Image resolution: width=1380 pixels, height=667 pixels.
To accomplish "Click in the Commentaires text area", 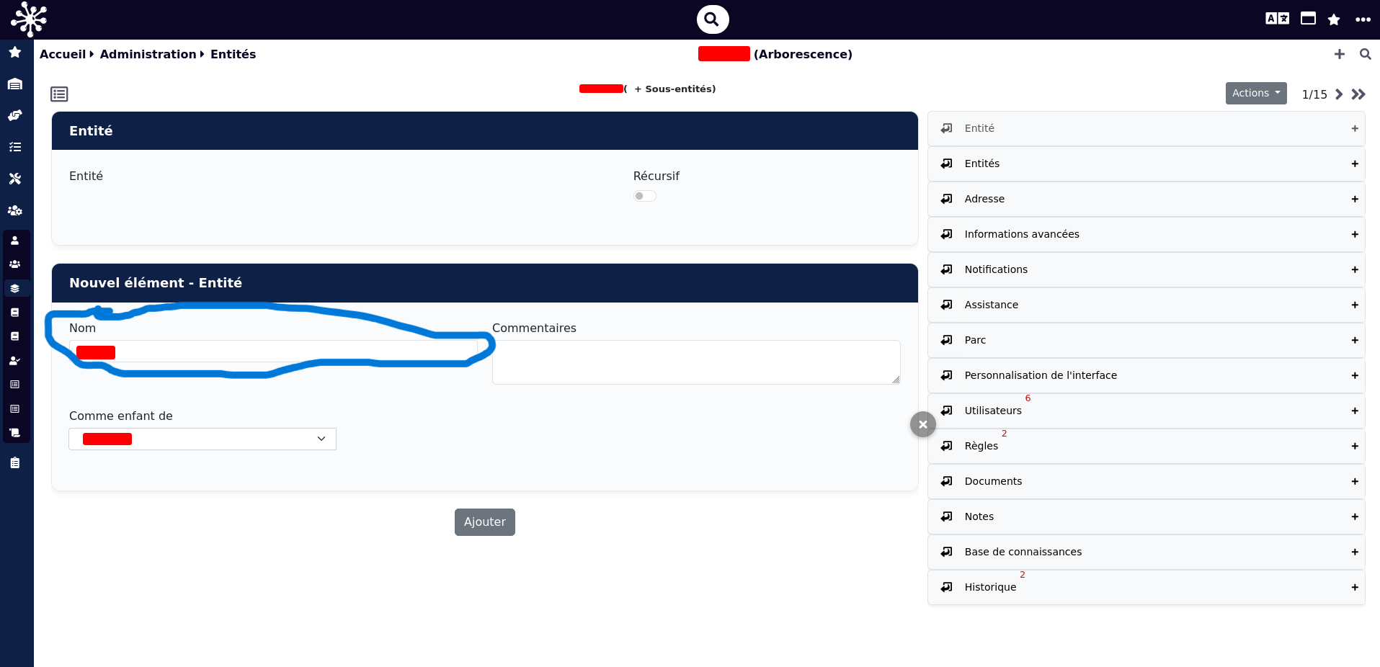I will point(696,362).
